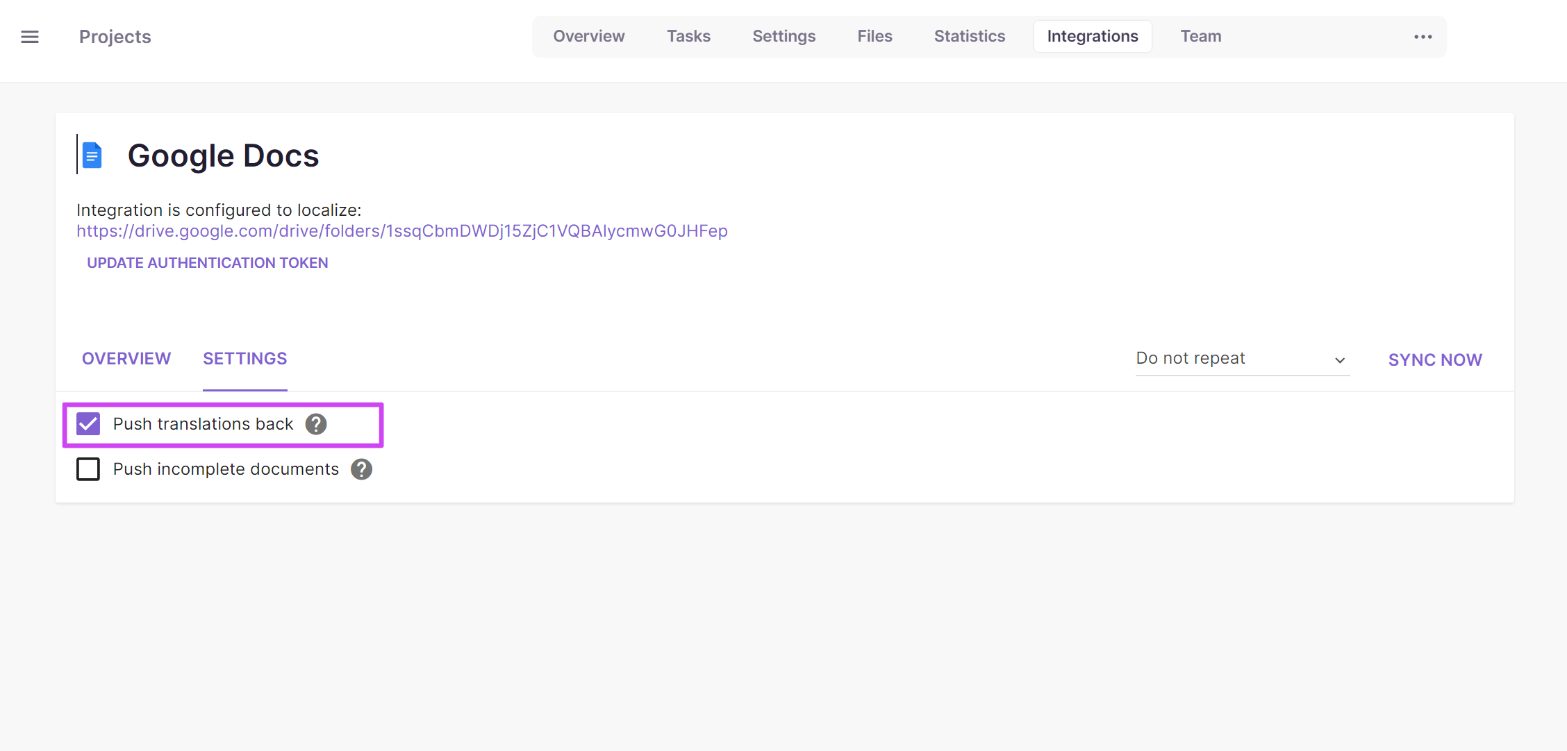The height and width of the screenshot is (751, 1567).
Task: Go to the project Overview tab
Action: pyautogui.click(x=589, y=36)
